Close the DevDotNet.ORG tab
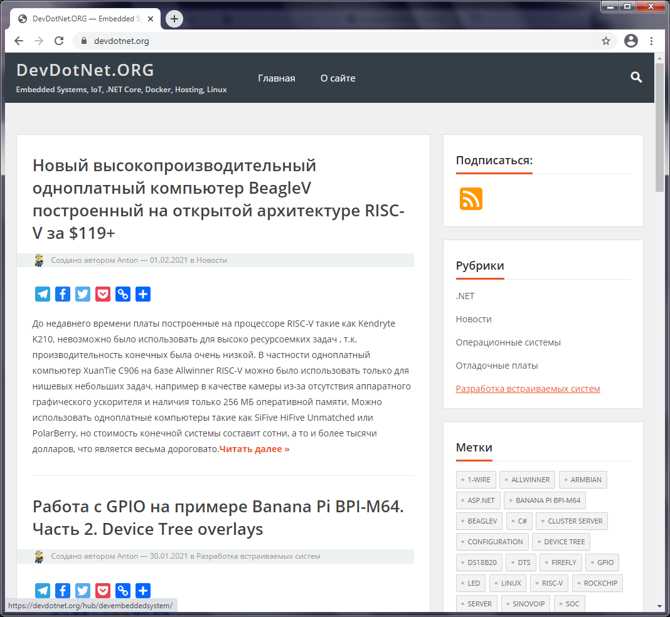The image size is (670, 617). (x=151, y=19)
